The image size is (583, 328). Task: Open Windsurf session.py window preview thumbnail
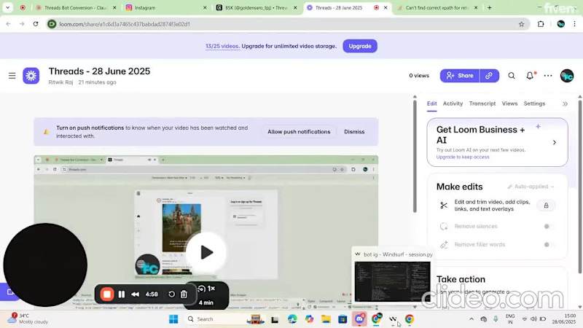pyautogui.click(x=392, y=281)
